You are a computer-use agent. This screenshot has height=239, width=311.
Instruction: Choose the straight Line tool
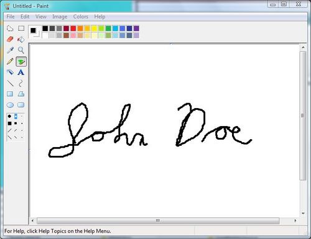10,83
